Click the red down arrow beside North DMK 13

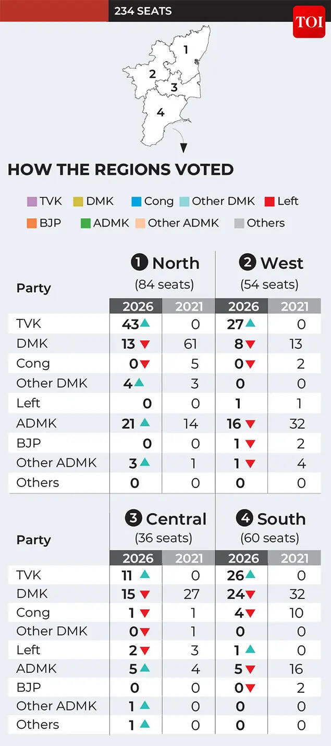pos(144,344)
